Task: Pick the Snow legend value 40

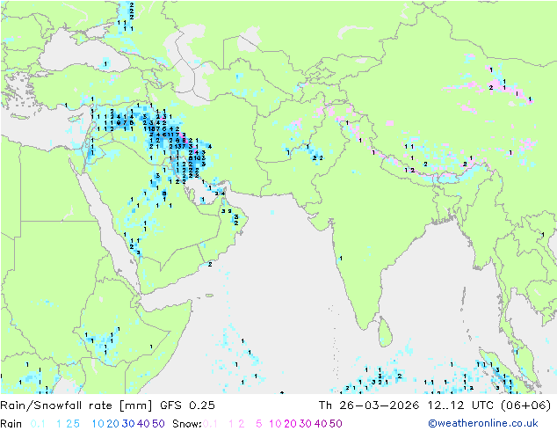Action: (x=321, y=424)
